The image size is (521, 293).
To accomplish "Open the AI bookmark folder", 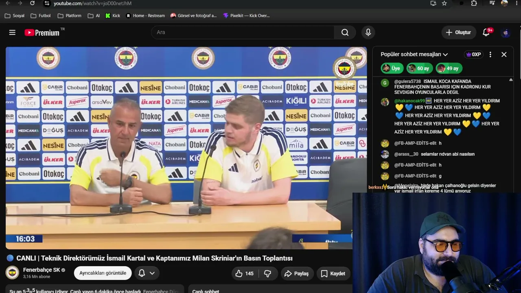I will click(94, 16).
